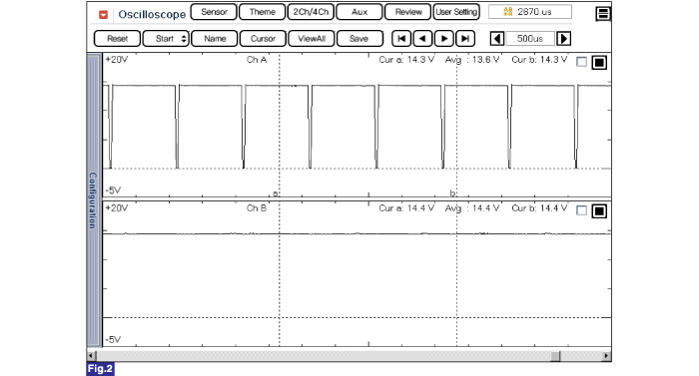Jump to last record with skip-forward icon

[x=465, y=39]
